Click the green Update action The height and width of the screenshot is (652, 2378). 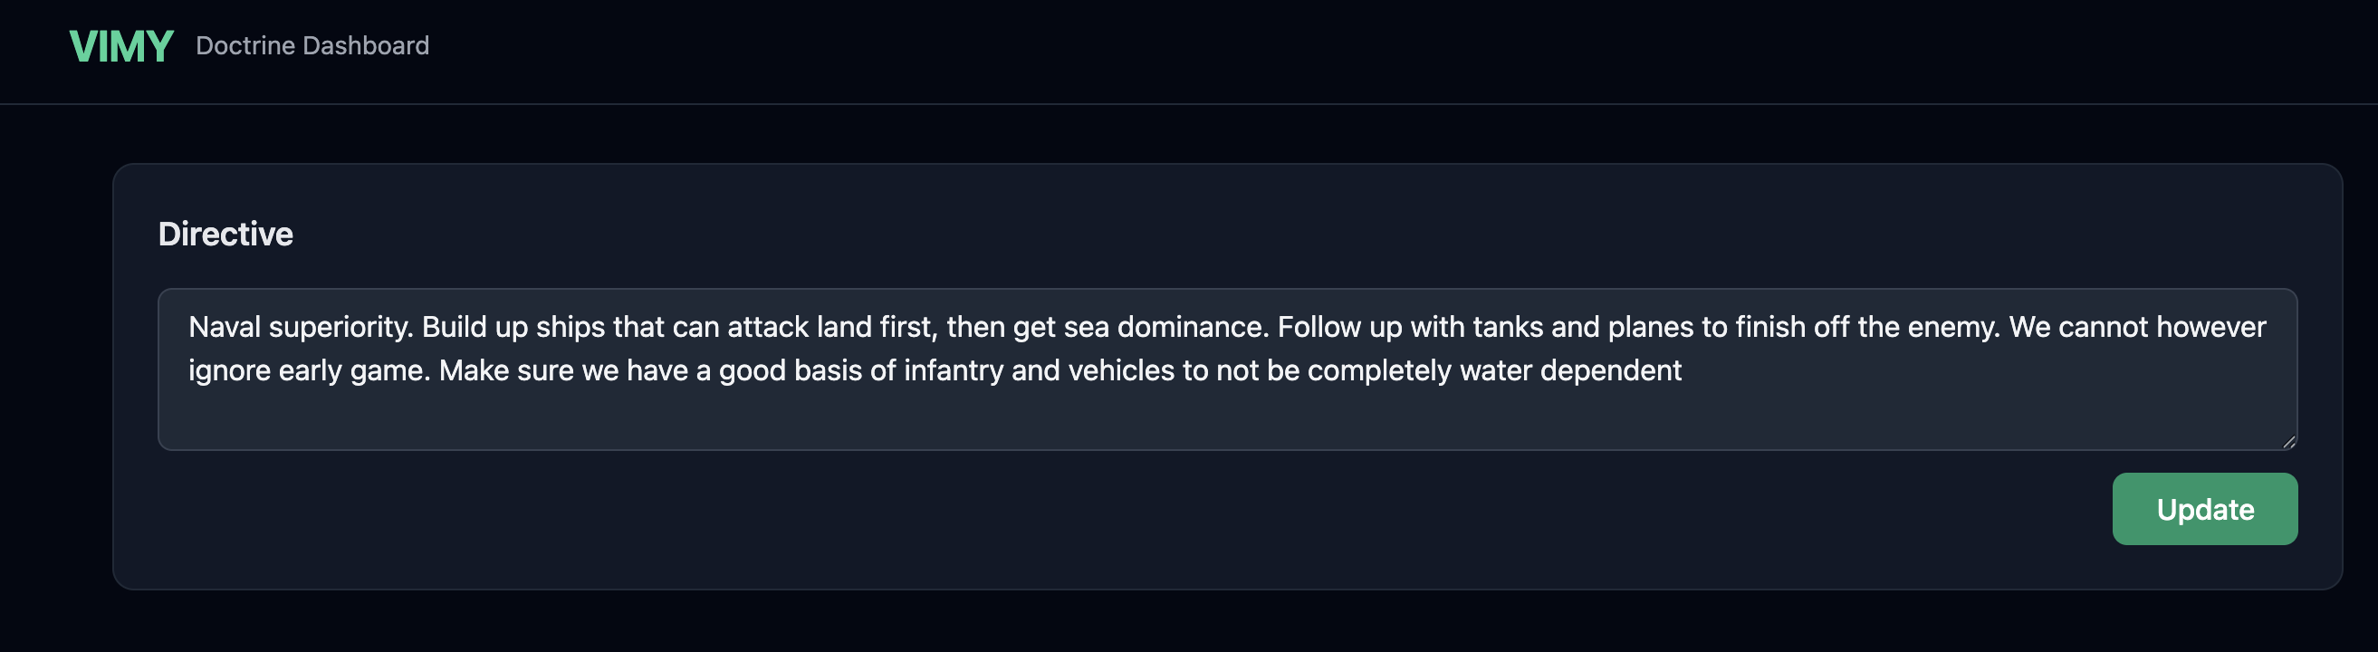[2204, 509]
